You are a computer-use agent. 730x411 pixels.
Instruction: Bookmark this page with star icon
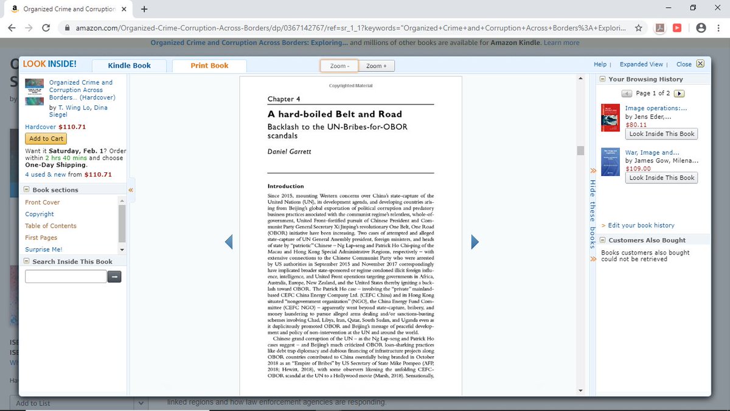click(x=638, y=28)
